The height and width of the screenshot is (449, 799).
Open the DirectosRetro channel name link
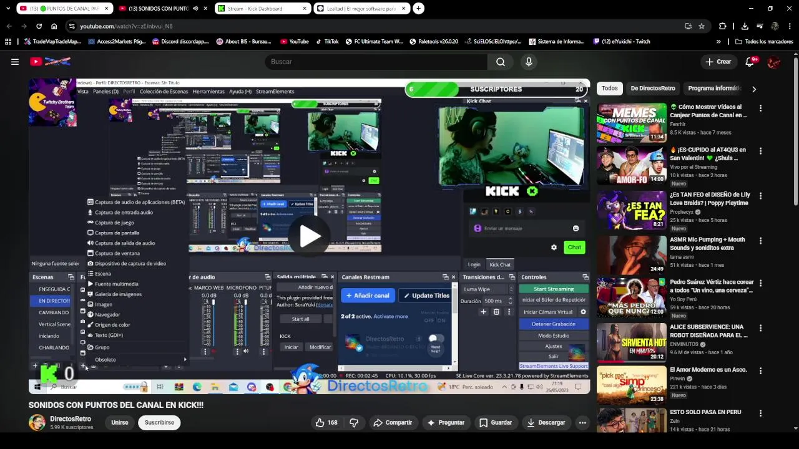click(x=71, y=419)
